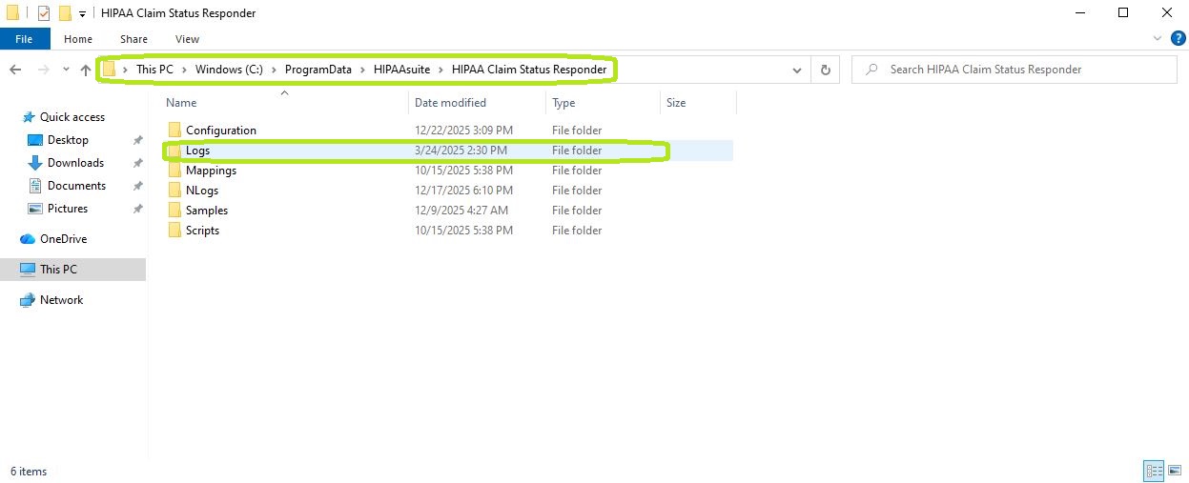Viewport: 1189px width, 483px height.
Task: Click the 12/17/2025 6:10 PM date cell
Action: (x=463, y=191)
